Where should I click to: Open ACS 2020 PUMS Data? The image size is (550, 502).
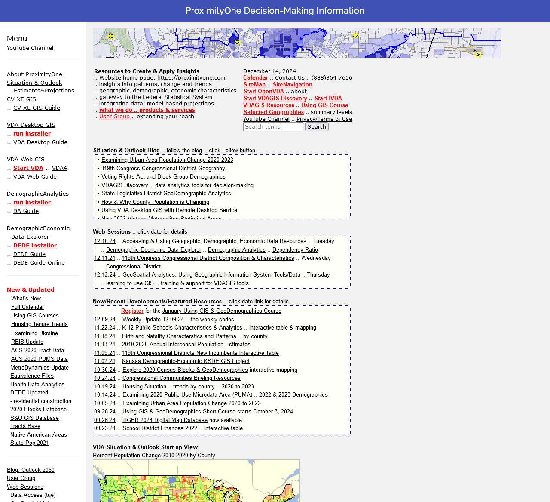tap(40, 359)
